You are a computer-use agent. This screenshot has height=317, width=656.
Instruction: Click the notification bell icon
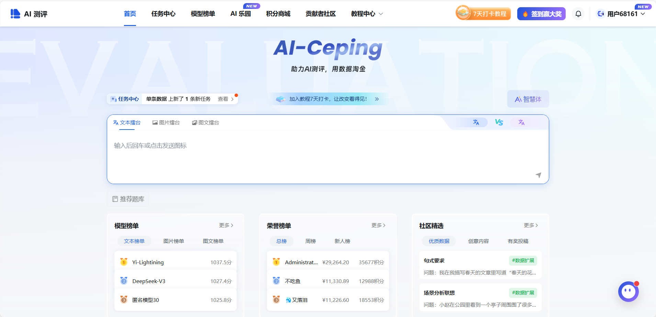[x=578, y=14]
